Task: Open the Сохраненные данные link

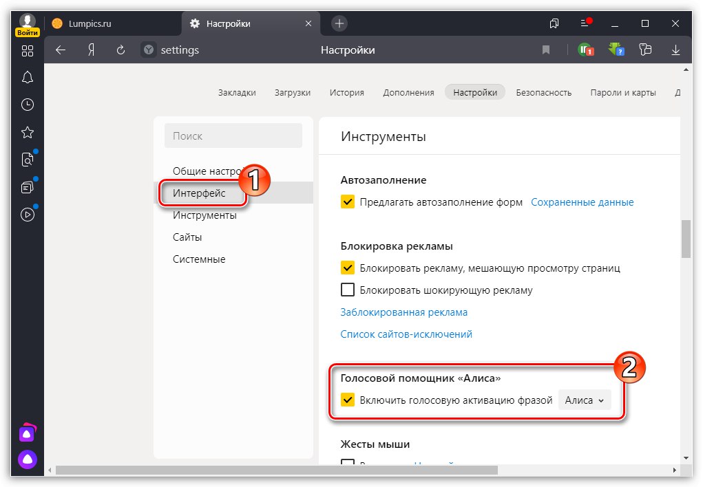Action: (582, 202)
